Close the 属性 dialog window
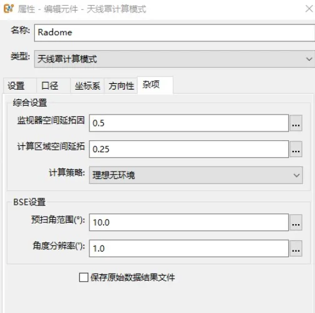This screenshot has height=313, width=315. pyautogui.click(x=309, y=9)
